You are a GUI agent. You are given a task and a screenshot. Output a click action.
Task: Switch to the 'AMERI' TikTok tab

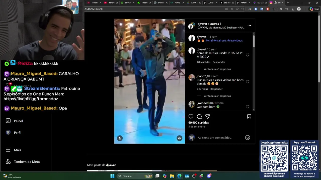244,3
